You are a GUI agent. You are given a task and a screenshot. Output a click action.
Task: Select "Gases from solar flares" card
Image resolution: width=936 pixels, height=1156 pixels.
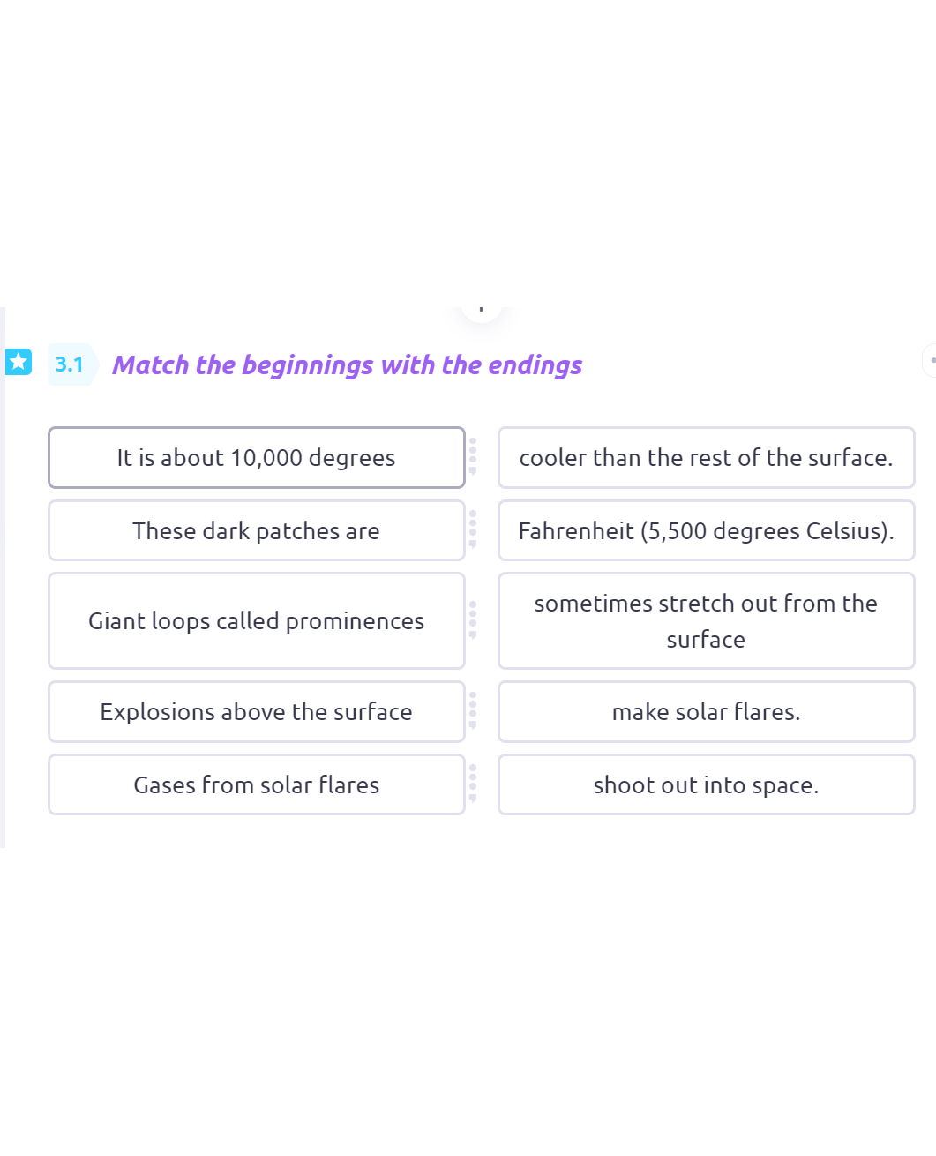pos(257,784)
